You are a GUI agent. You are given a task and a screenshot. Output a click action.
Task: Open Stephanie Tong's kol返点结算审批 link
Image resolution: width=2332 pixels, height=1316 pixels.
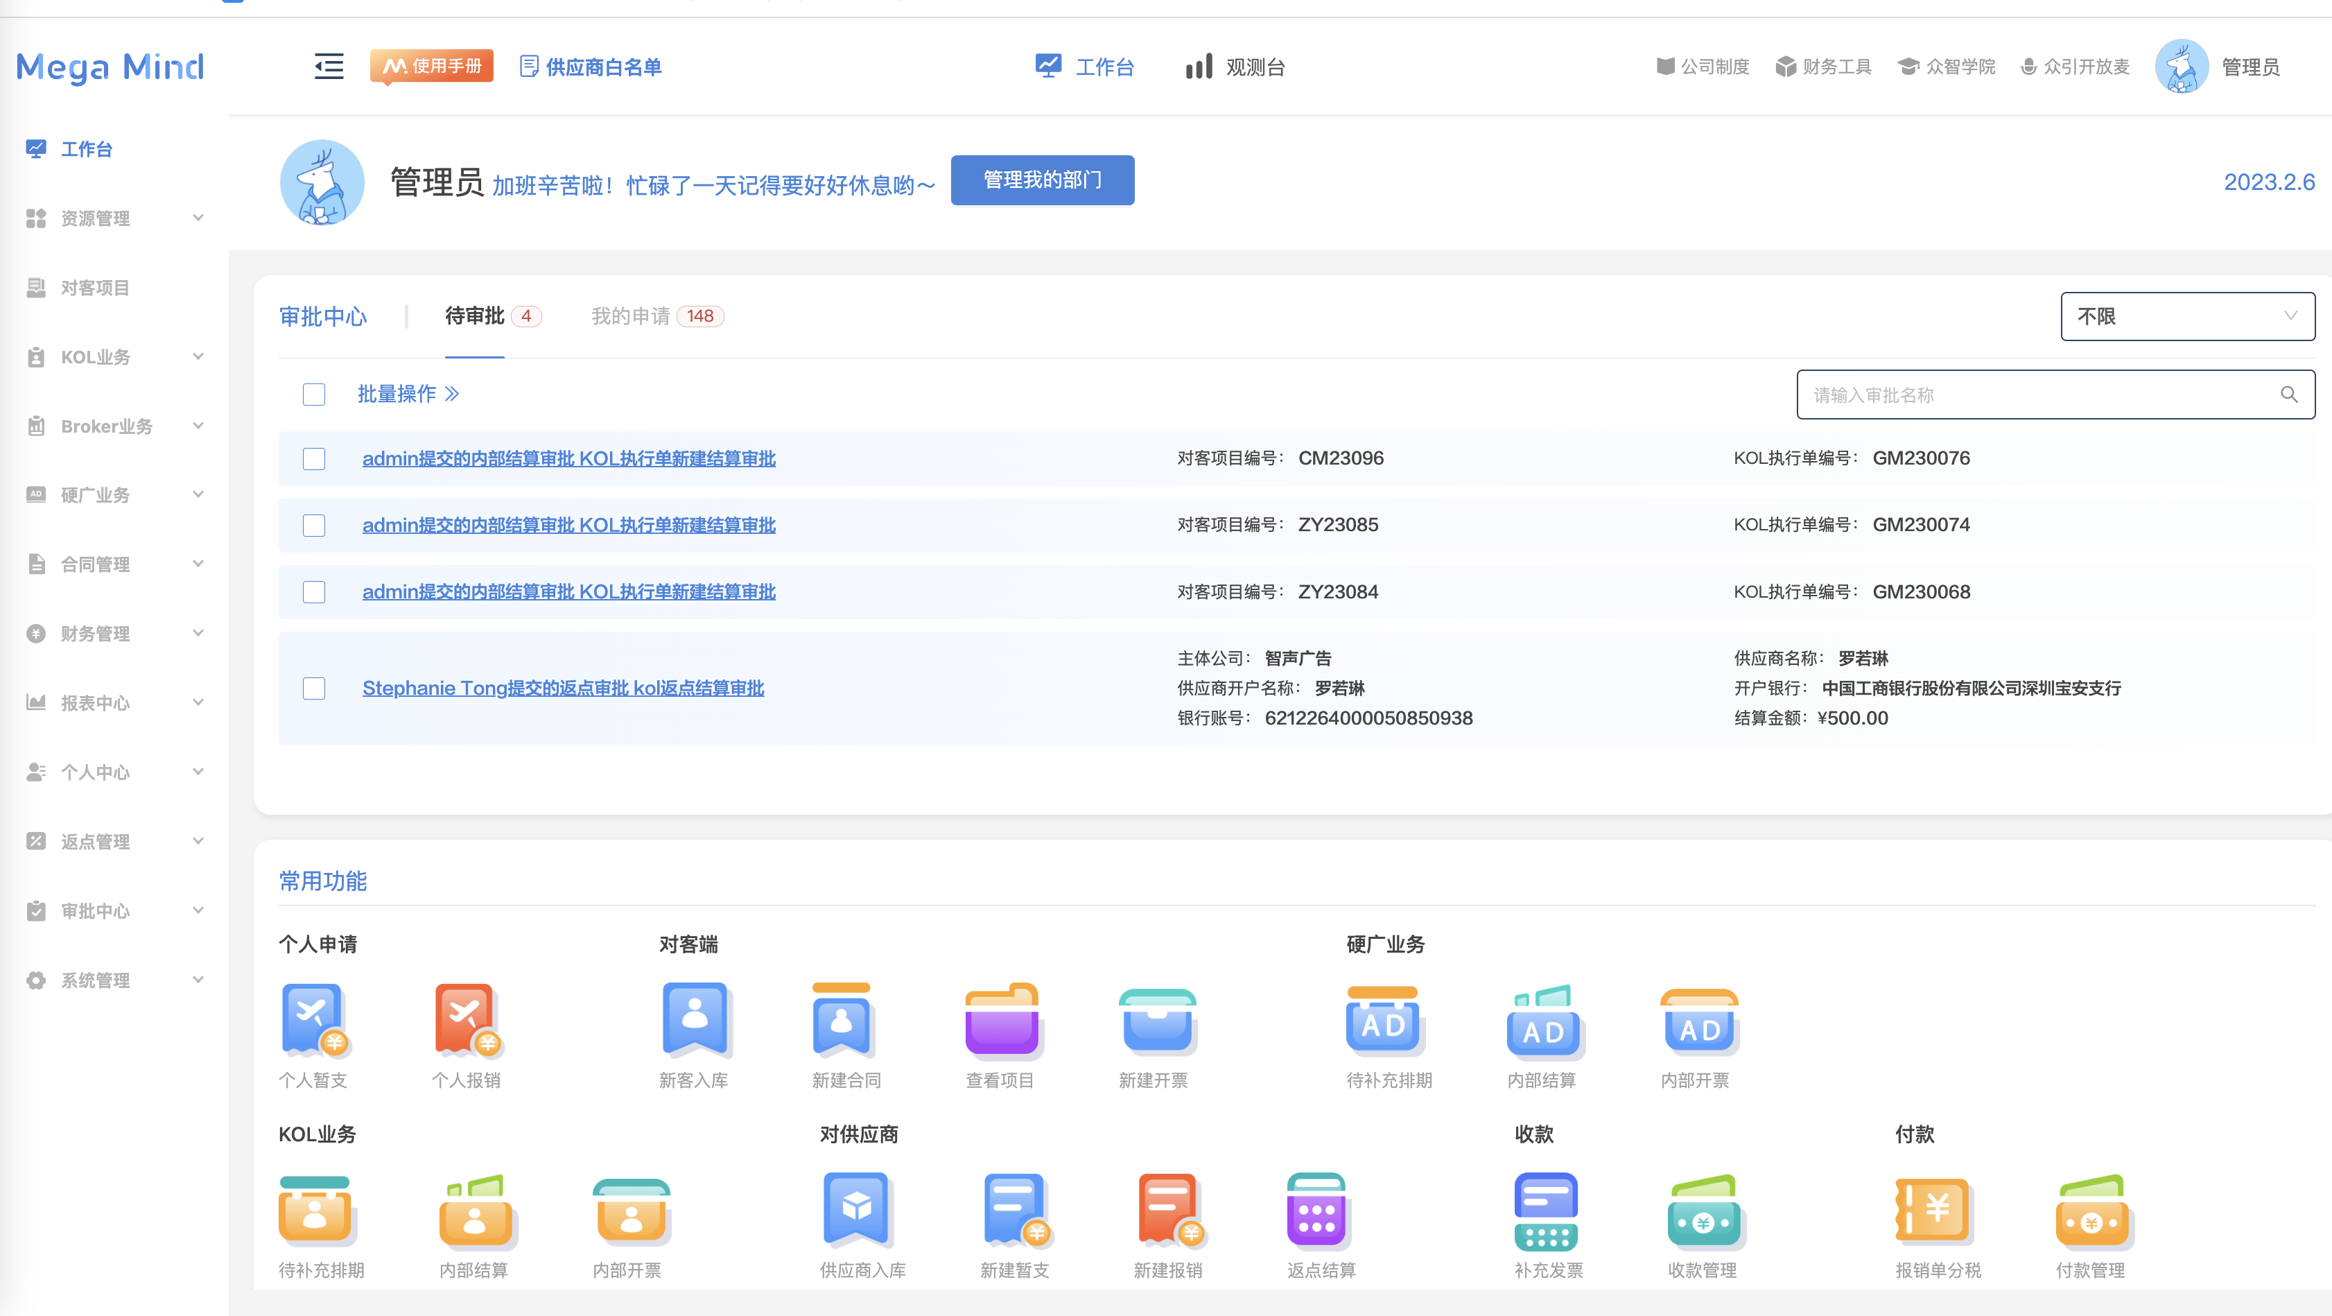click(x=563, y=689)
